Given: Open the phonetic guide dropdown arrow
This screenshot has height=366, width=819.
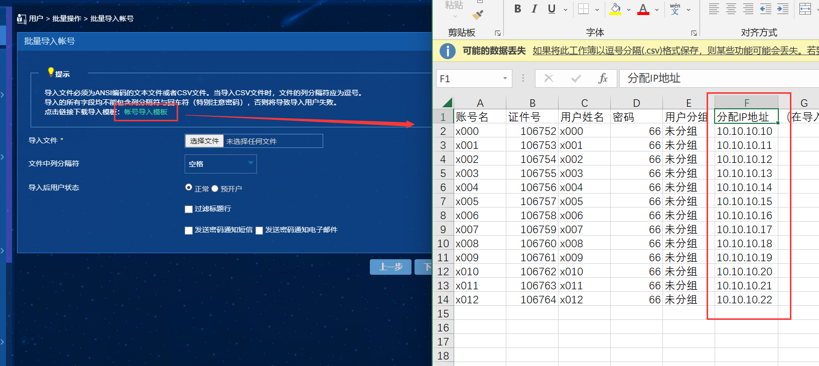Looking at the screenshot, I should [x=689, y=10].
